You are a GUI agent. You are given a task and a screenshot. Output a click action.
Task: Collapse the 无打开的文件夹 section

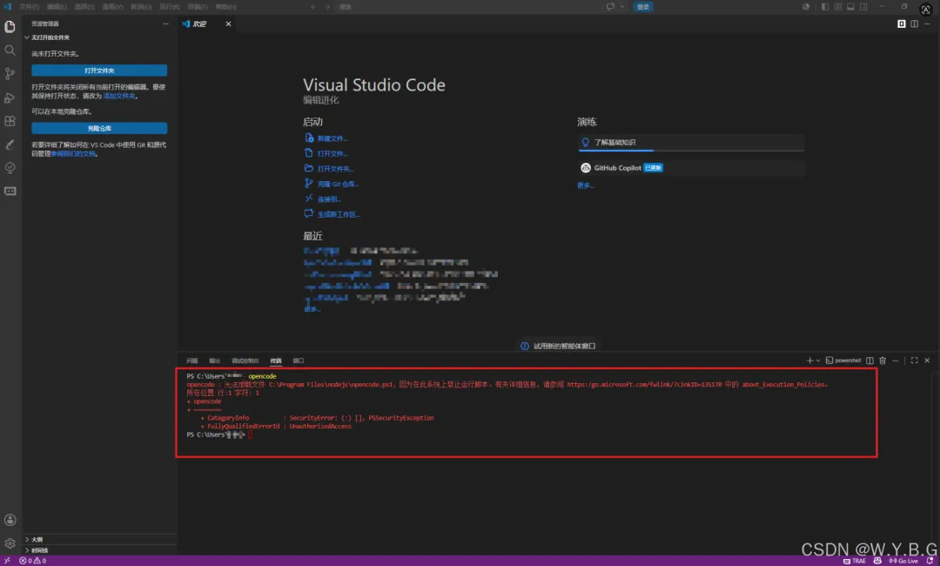(x=99, y=37)
